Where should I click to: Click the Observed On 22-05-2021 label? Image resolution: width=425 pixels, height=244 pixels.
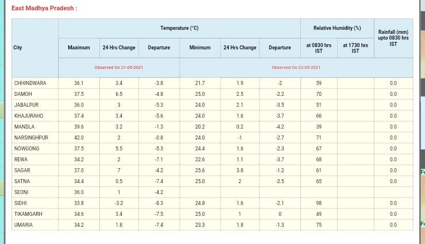click(x=296, y=68)
